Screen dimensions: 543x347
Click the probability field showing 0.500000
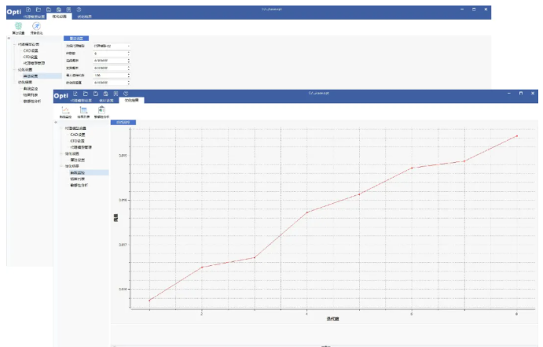pos(112,61)
